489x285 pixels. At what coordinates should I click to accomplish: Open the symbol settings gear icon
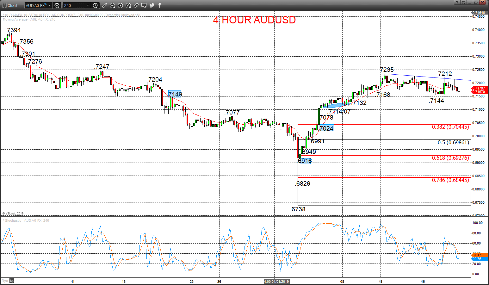pos(57,5)
